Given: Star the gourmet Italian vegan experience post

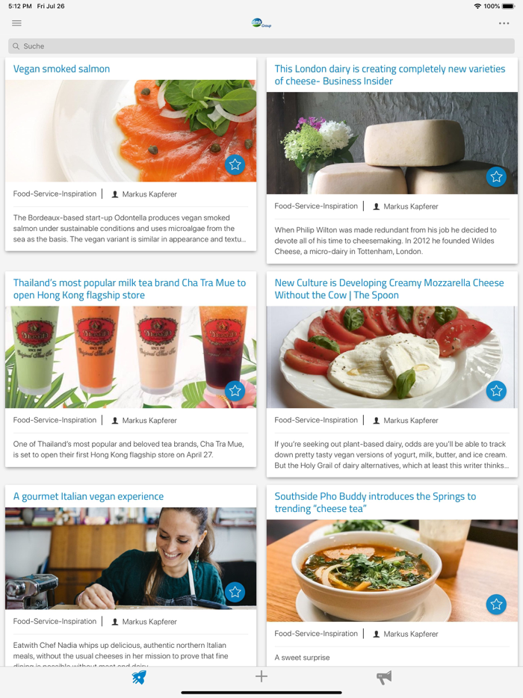Looking at the screenshot, I should click(x=235, y=592).
